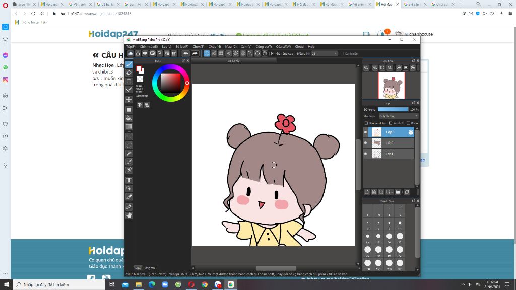
Task: Open a new browser tab
Action: point(461,4)
